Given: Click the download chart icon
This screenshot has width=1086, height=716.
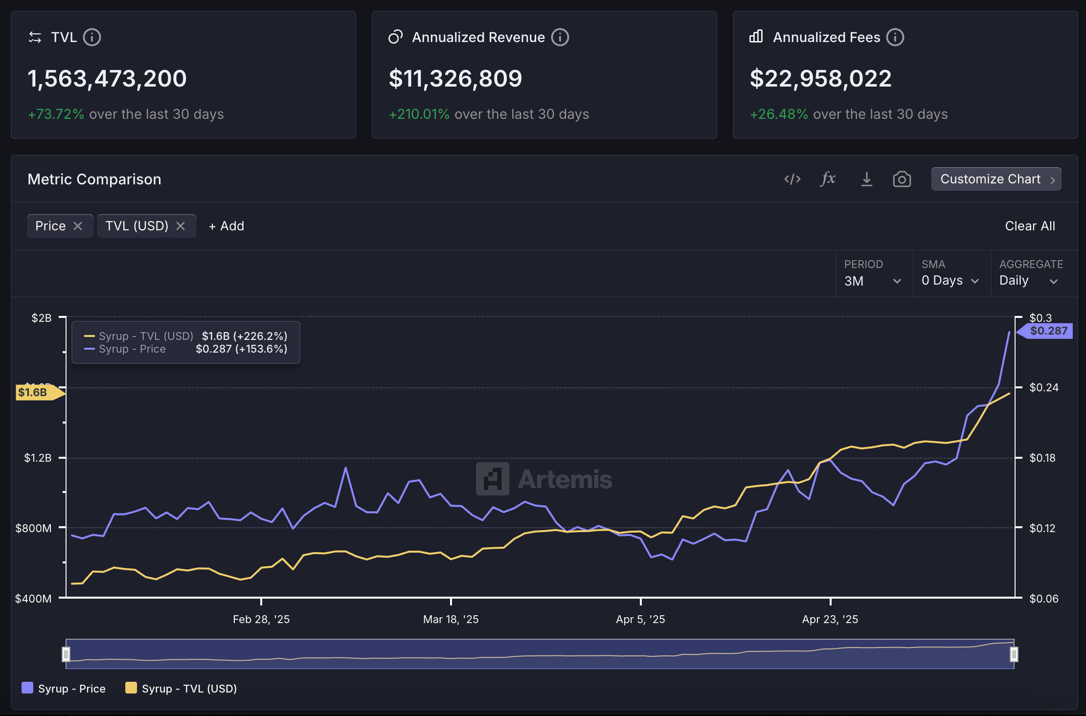Looking at the screenshot, I should [x=866, y=179].
